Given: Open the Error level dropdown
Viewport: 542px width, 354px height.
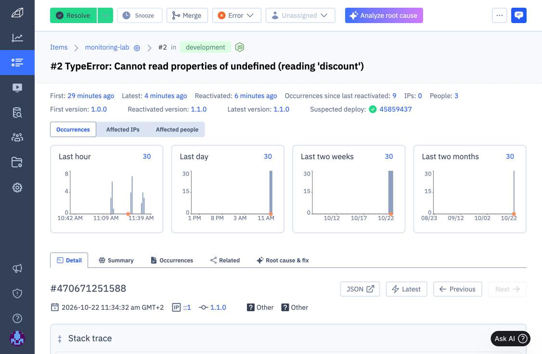Looking at the screenshot, I should (x=237, y=15).
